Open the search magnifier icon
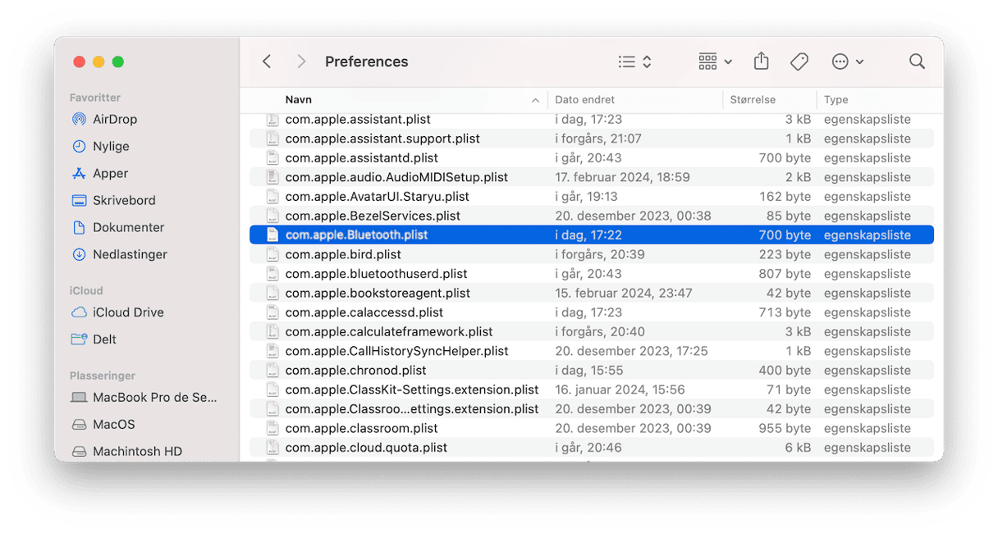 tap(917, 61)
